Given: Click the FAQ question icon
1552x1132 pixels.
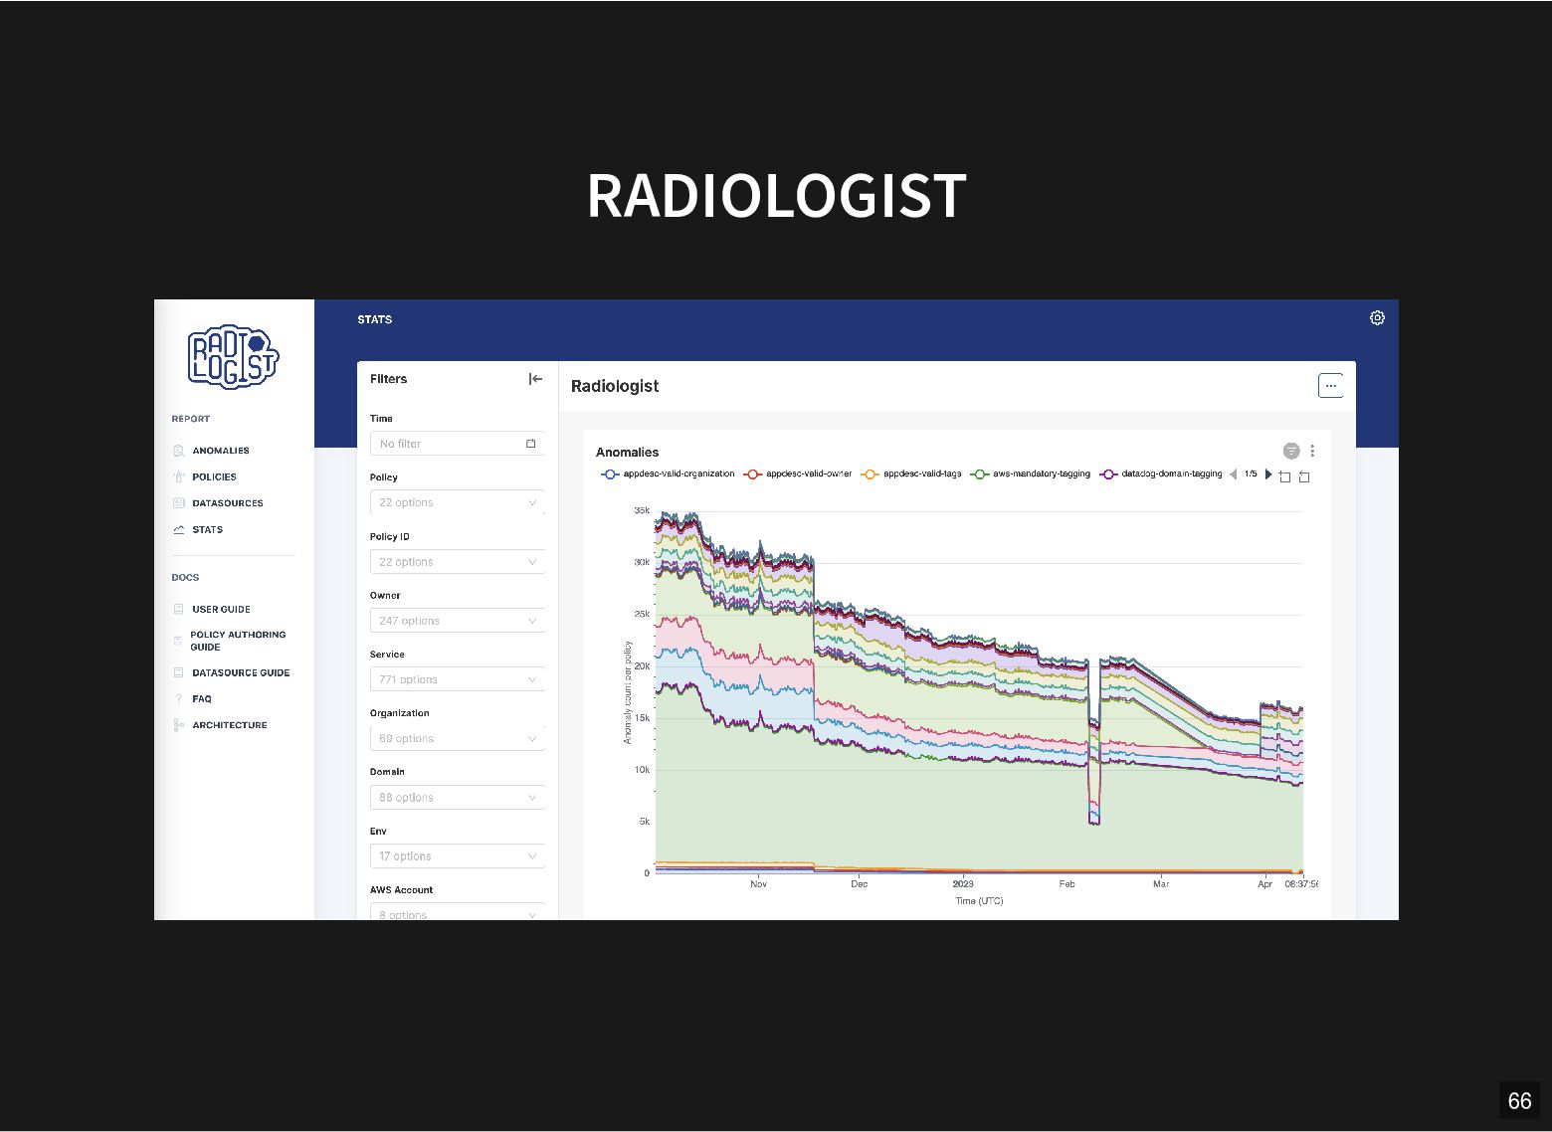Looking at the screenshot, I should pos(179,699).
